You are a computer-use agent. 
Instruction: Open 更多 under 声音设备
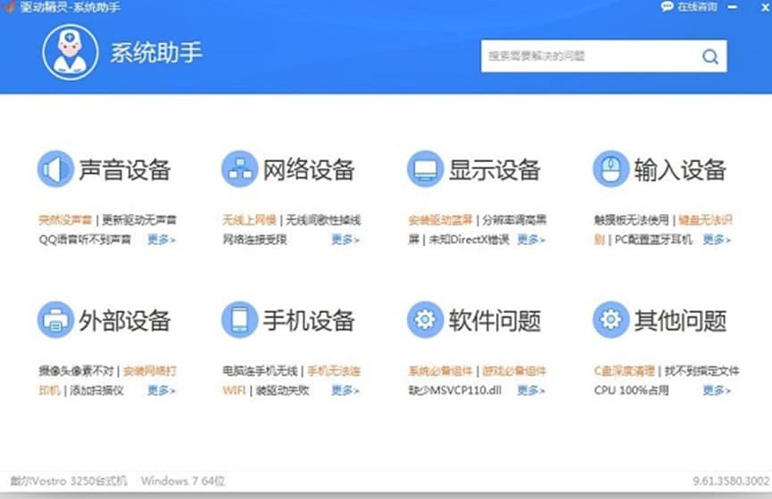pos(162,240)
